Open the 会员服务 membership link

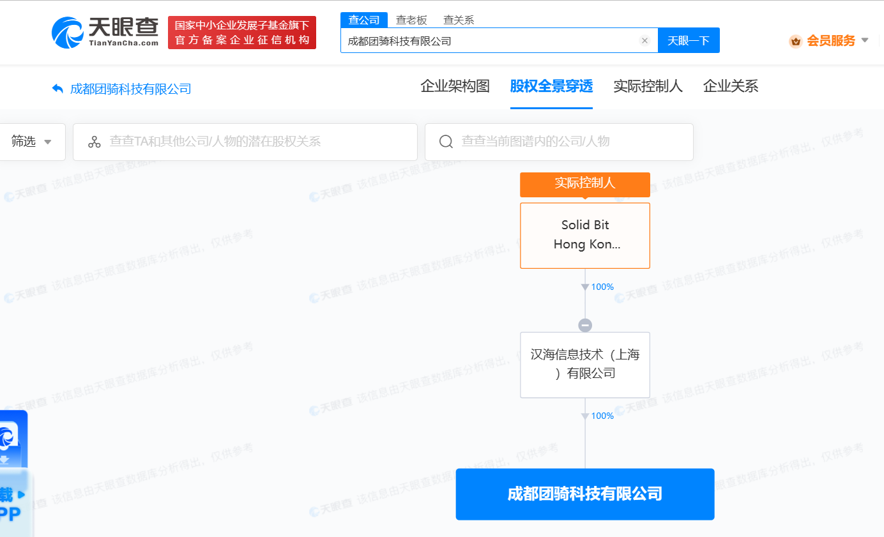[831, 41]
